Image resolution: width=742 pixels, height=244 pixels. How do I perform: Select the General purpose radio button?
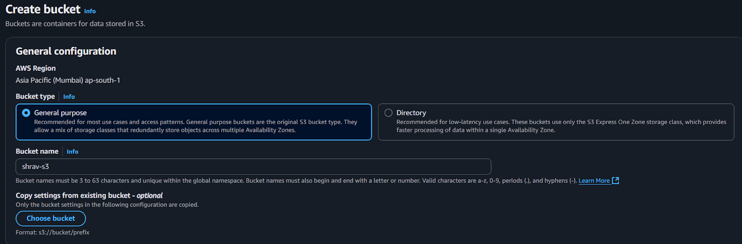click(x=26, y=113)
